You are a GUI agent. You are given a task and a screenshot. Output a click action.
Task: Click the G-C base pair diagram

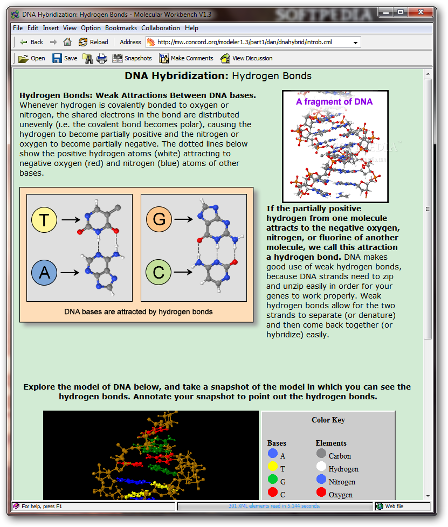click(x=194, y=248)
